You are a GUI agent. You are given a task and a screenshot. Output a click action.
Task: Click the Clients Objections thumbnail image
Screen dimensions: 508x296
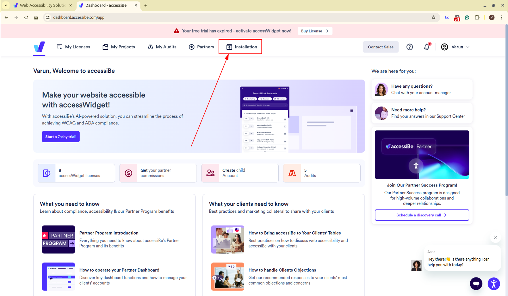[228, 276]
